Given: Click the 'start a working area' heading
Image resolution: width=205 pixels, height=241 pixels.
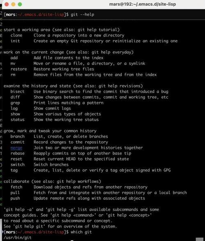Looking at the screenshot, I should (x=61, y=29).
